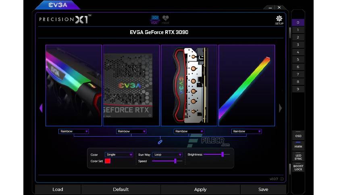Select profile 9

tap(298, 89)
